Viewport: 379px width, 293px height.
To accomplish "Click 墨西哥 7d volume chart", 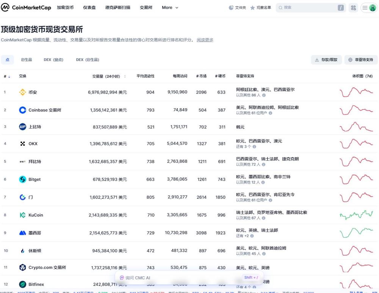I will coord(356,233).
